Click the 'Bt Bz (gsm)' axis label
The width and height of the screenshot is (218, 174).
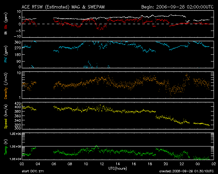[6, 23]
